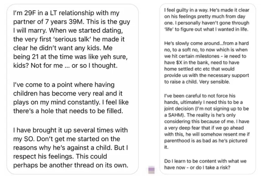Select the paragraph beginning "I'm 29F"
Screen dimensions: 267x178
(x=72, y=39)
